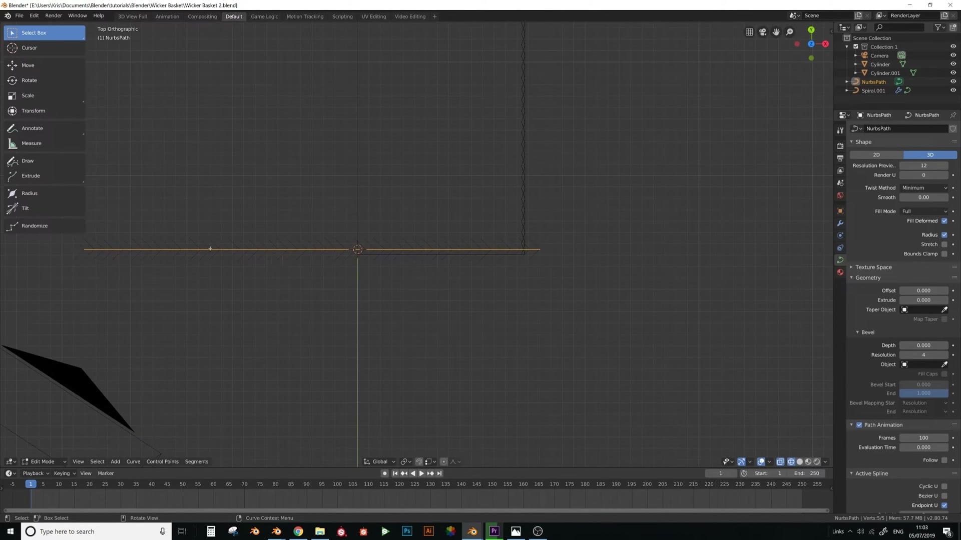Click the Bevel Depth value field
The image size is (961, 540).
pyautogui.click(x=924, y=345)
